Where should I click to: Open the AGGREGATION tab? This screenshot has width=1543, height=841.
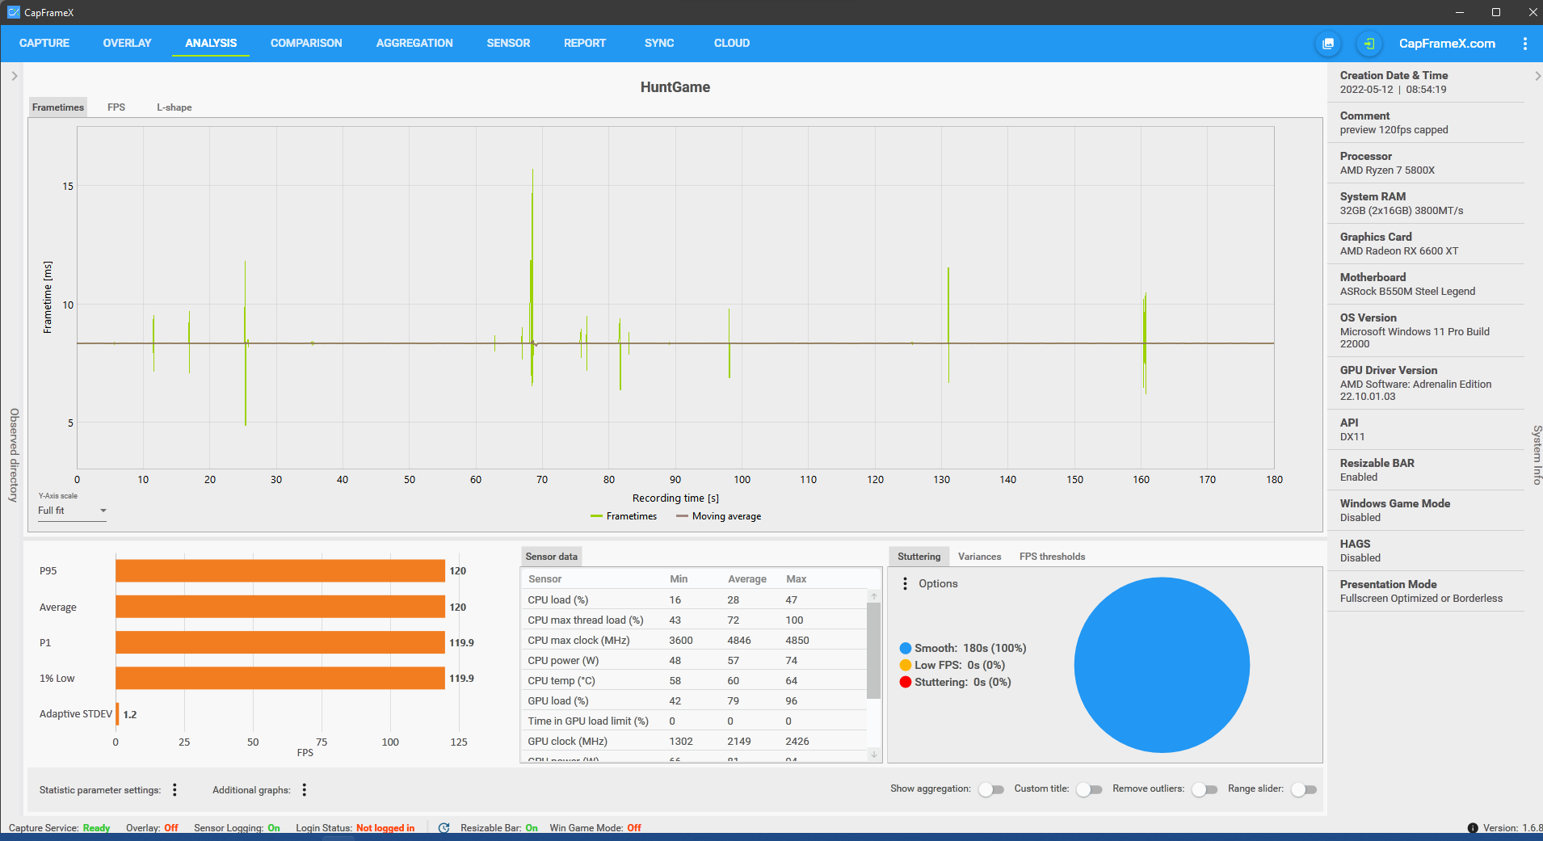(x=414, y=43)
